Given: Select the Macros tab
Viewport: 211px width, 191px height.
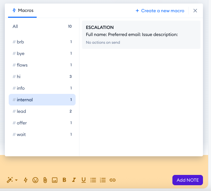Looking at the screenshot, I should coord(23,11).
